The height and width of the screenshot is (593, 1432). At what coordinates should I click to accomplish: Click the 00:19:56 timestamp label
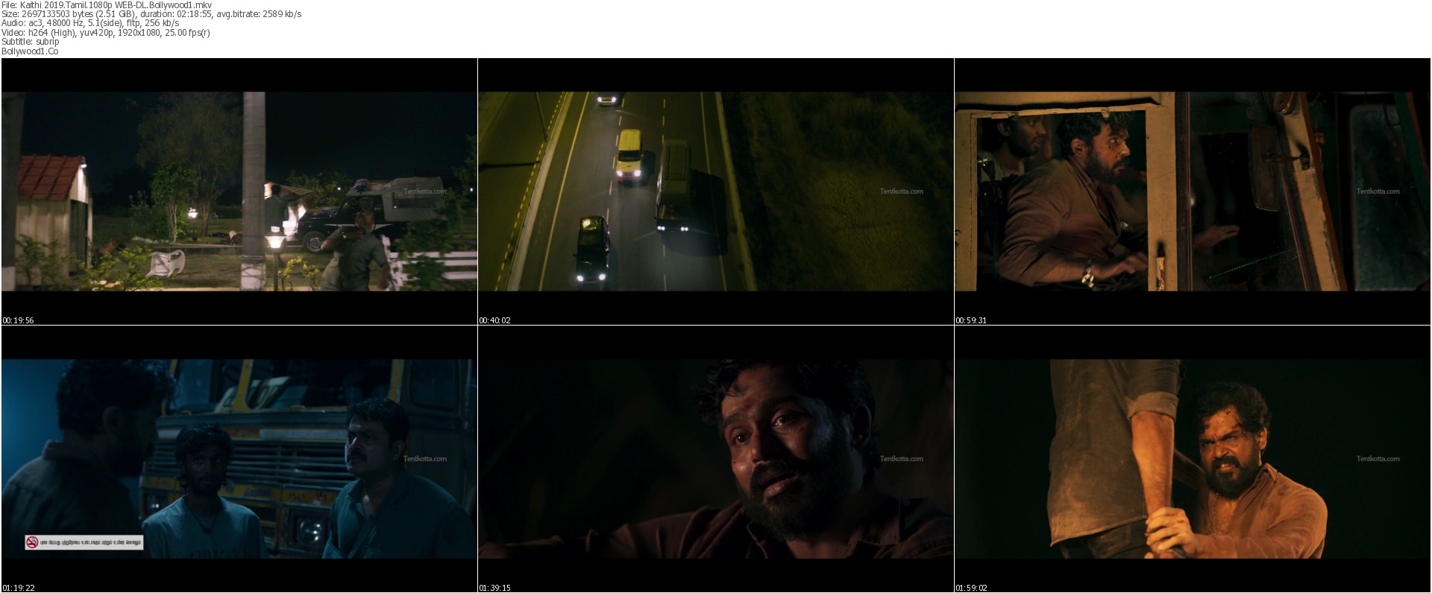18,320
